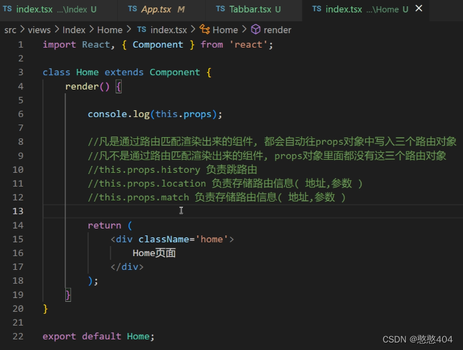The width and height of the screenshot is (463, 350).
Task: Click 'className' attribute on line 15
Action: coord(164,239)
